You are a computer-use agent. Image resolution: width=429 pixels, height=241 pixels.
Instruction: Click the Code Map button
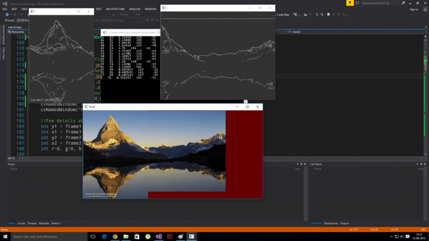click(x=283, y=15)
